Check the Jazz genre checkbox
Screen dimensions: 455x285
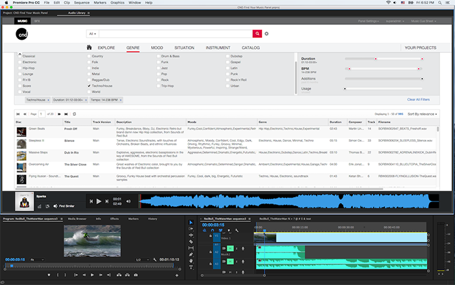[158, 68]
